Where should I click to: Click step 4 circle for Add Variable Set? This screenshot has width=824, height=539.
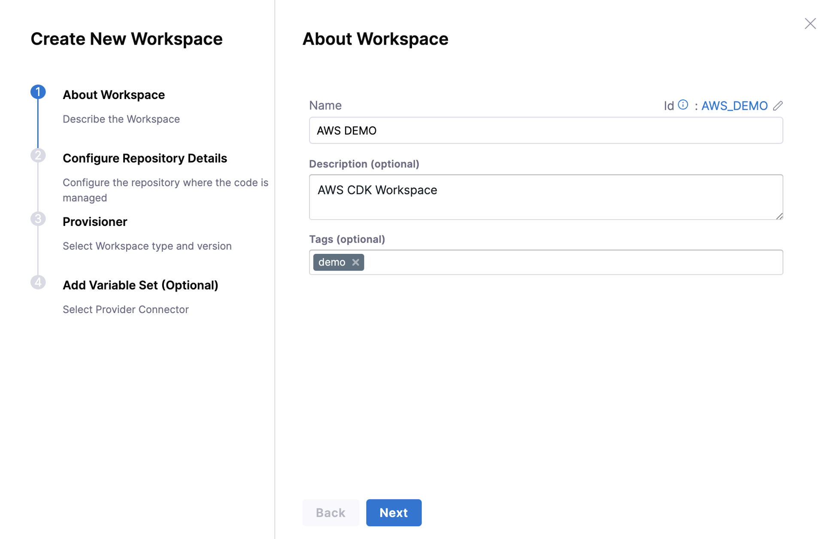click(x=38, y=282)
